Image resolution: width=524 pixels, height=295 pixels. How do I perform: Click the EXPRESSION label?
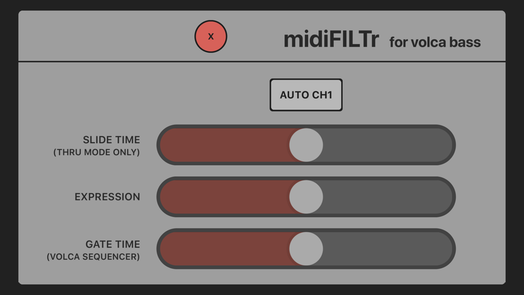(107, 197)
